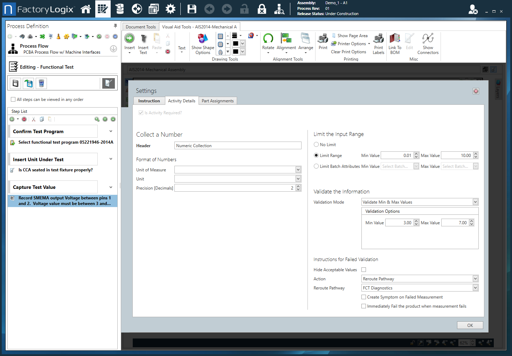This screenshot has width=512, height=356.
Task: Click Clear Print Options
Action: click(x=348, y=52)
